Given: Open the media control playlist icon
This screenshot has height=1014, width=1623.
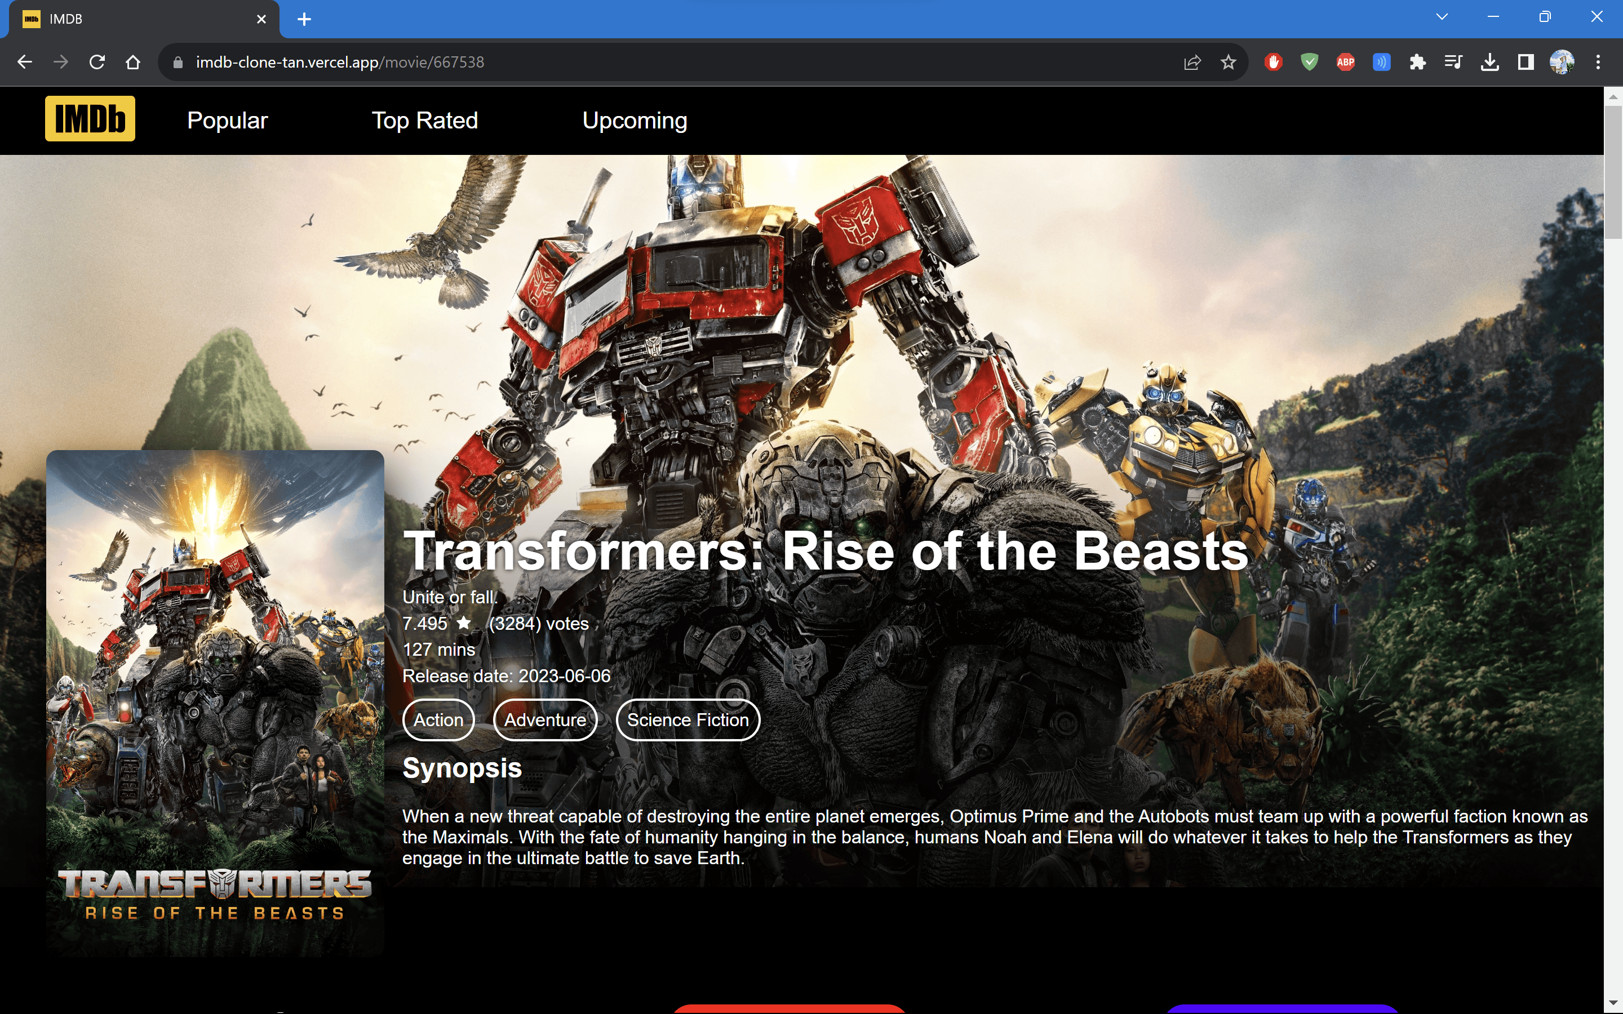Looking at the screenshot, I should (x=1453, y=63).
